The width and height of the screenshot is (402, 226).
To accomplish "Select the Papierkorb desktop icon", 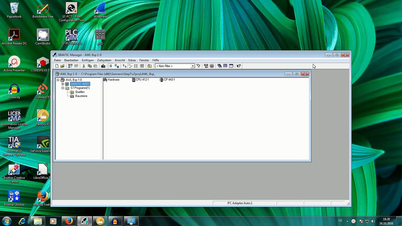I will (x=14, y=10).
